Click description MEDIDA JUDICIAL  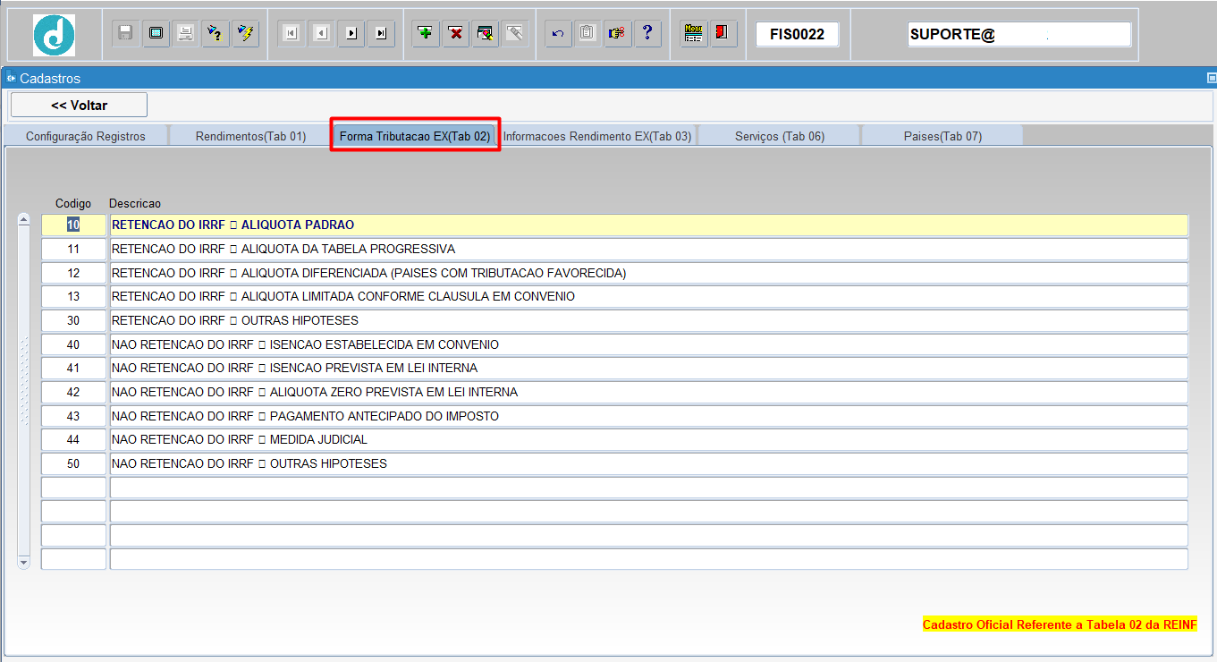[x=649, y=439]
